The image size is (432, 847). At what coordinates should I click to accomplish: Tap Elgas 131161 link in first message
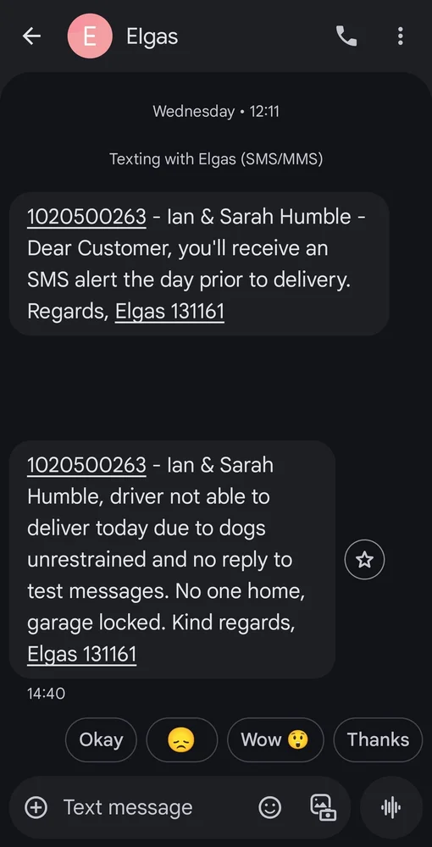click(169, 312)
